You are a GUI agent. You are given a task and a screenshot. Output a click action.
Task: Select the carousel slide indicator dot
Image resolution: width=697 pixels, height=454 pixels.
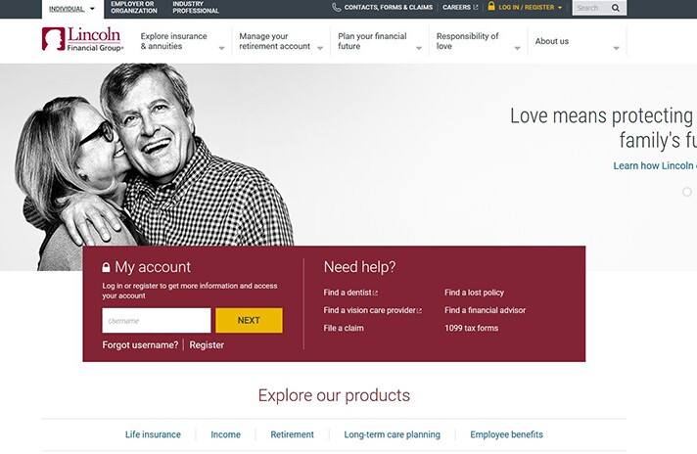point(687,192)
